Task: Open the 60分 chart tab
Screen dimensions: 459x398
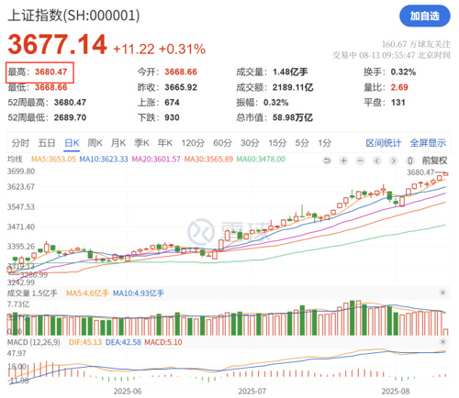Action: (x=222, y=143)
